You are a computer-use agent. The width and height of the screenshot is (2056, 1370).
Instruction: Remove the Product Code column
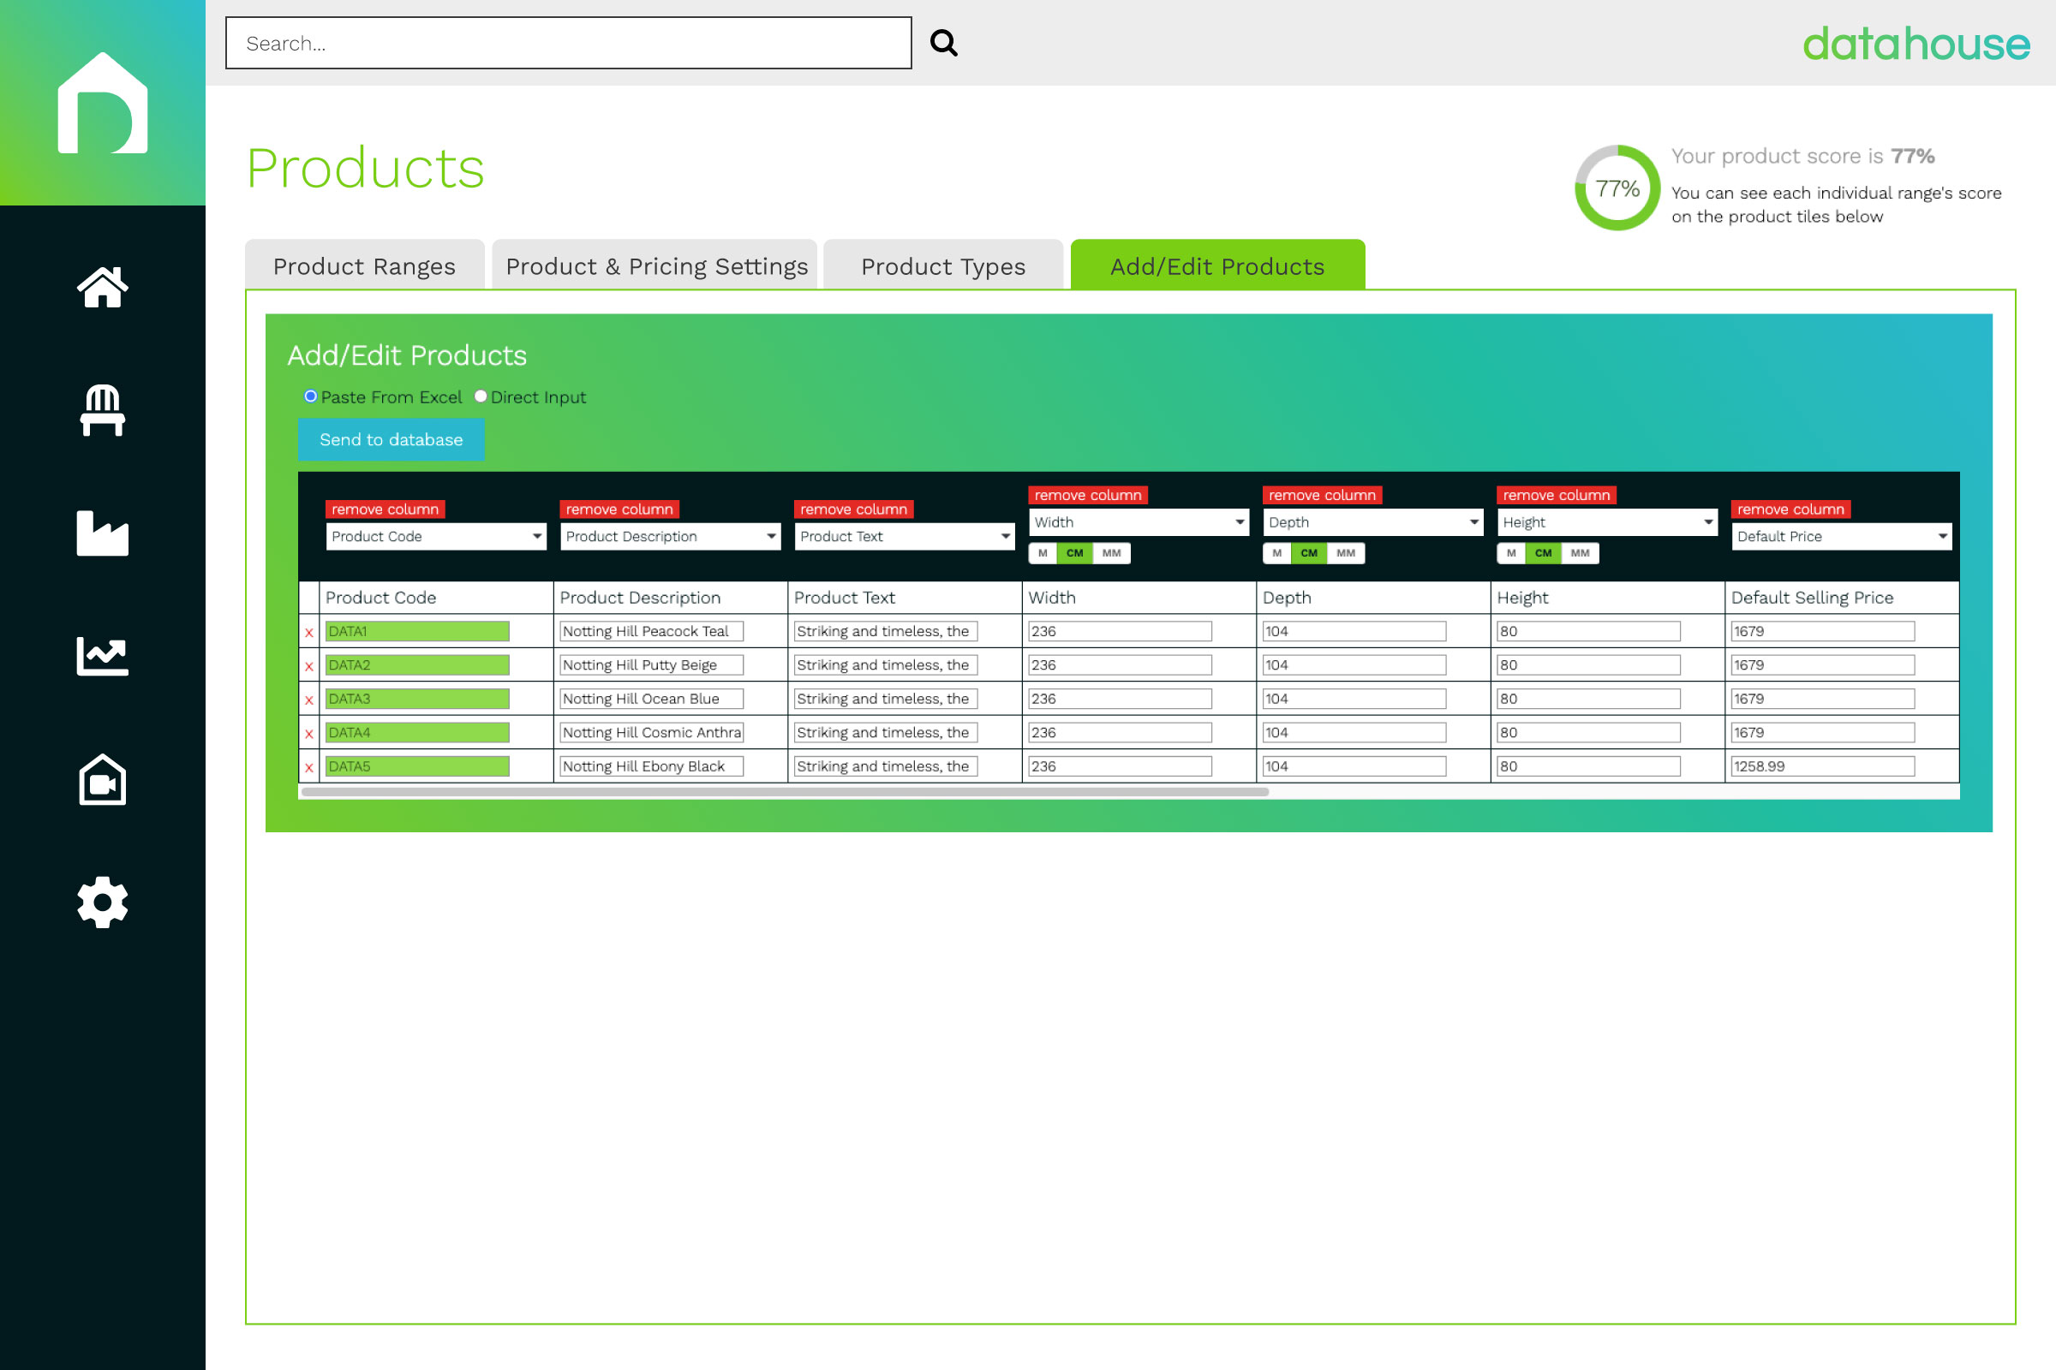385,509
